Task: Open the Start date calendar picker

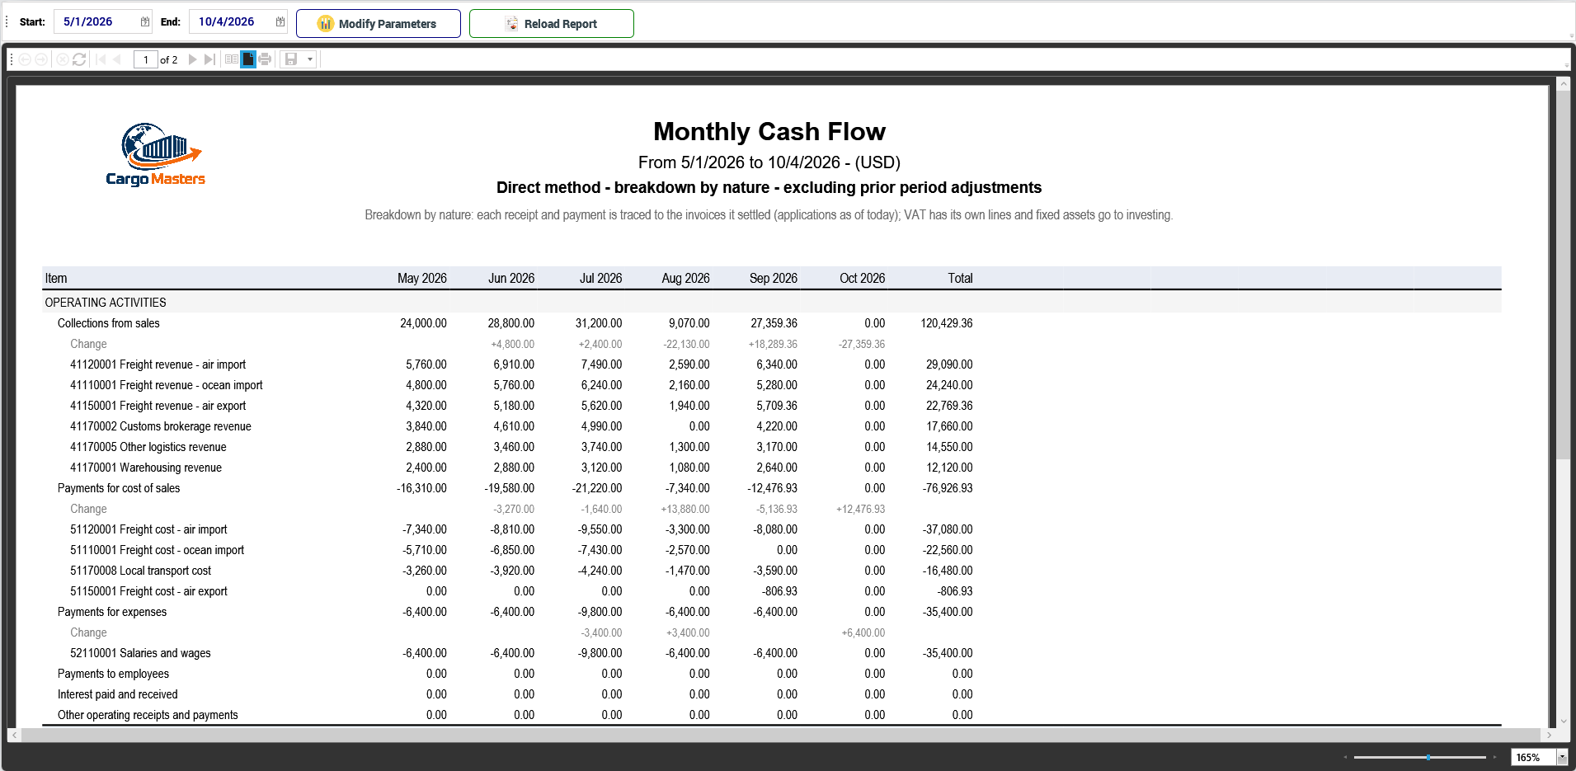Action: 145,22
